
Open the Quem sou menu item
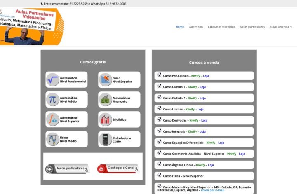(x=196, y=27)
